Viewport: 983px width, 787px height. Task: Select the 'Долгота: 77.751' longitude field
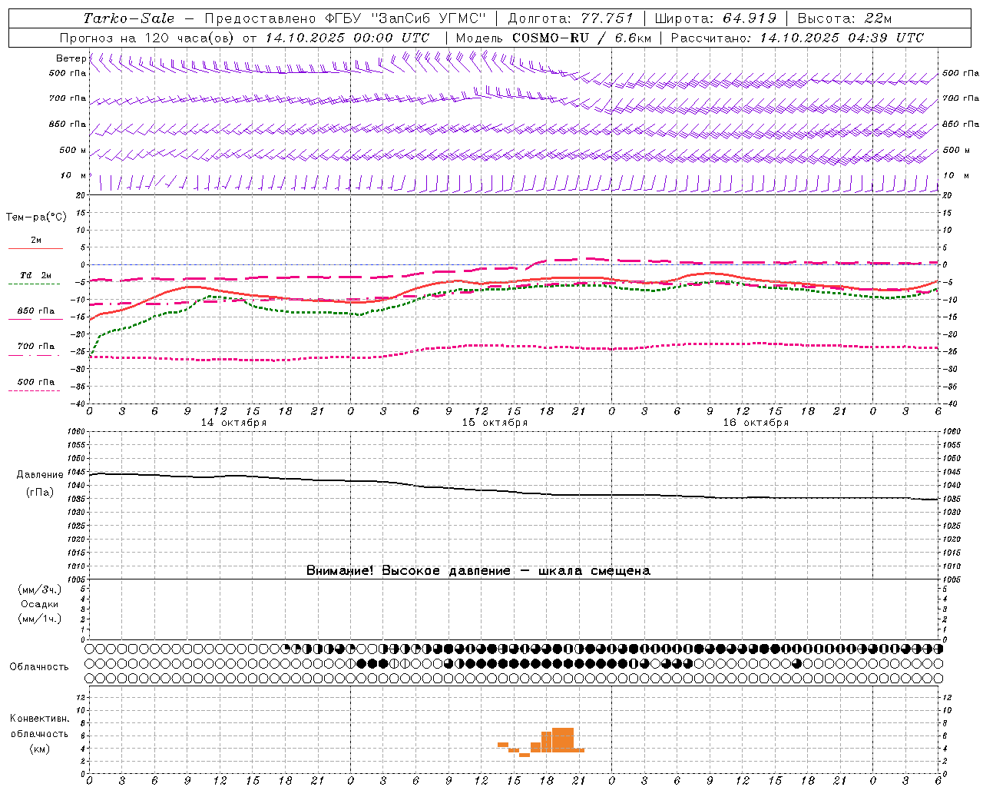pos(571,18)
